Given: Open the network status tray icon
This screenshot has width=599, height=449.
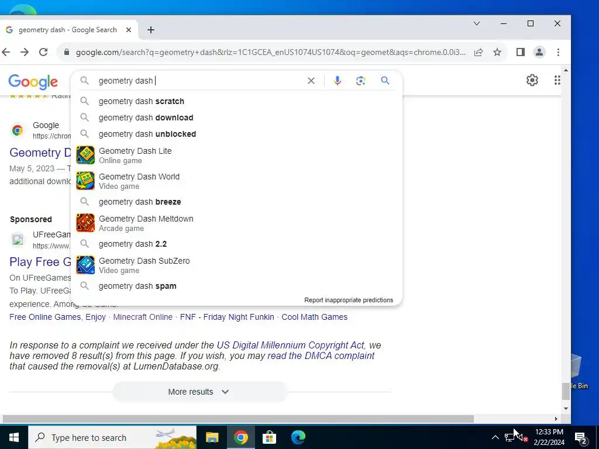Looking at the screenshot, I should (x=510, y=437).
